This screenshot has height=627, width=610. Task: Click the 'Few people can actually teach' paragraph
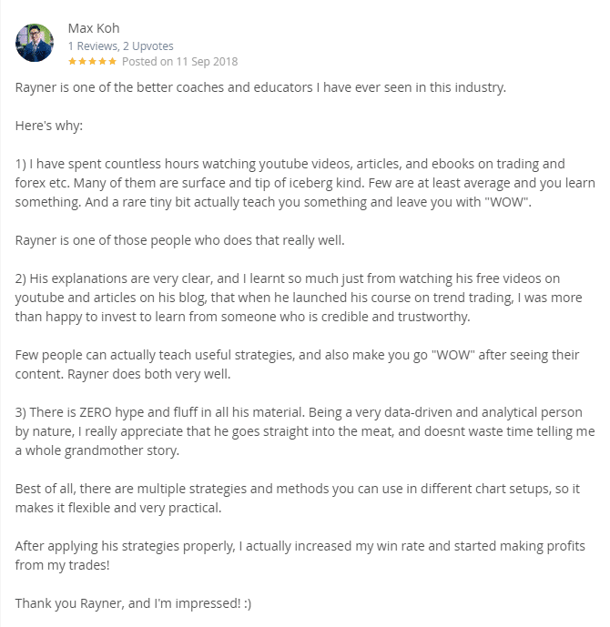pos(297,364)
